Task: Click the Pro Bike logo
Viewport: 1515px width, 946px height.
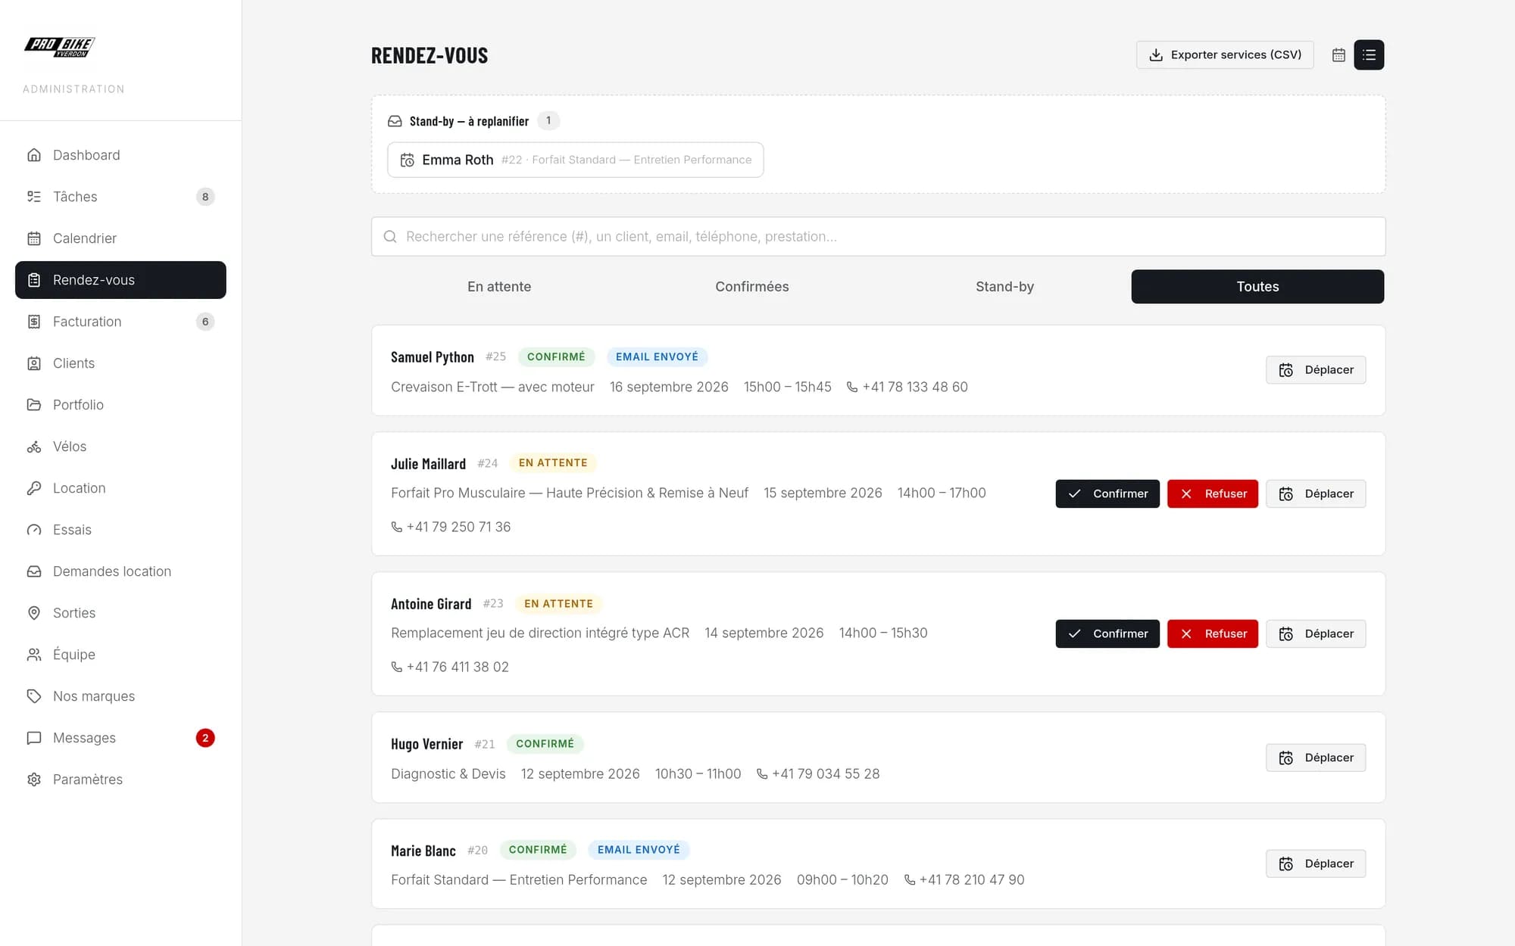Action: 60,47
